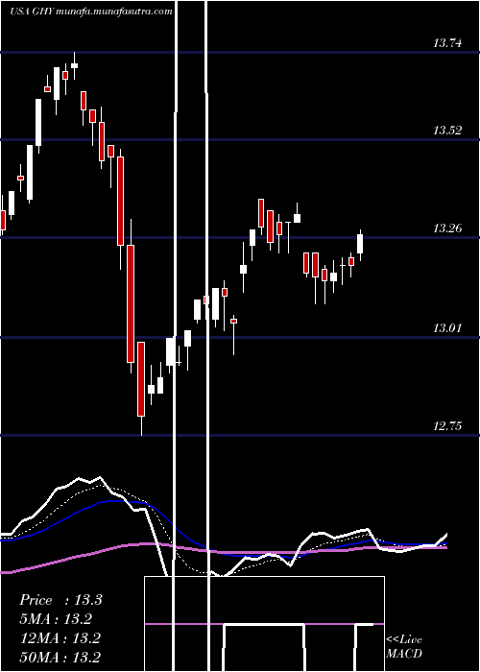This screenshot has width=480, height=672.
Task: Click the 'USA GHY munafa.munafasutra.com' title text
Action: tap(91, 12)
